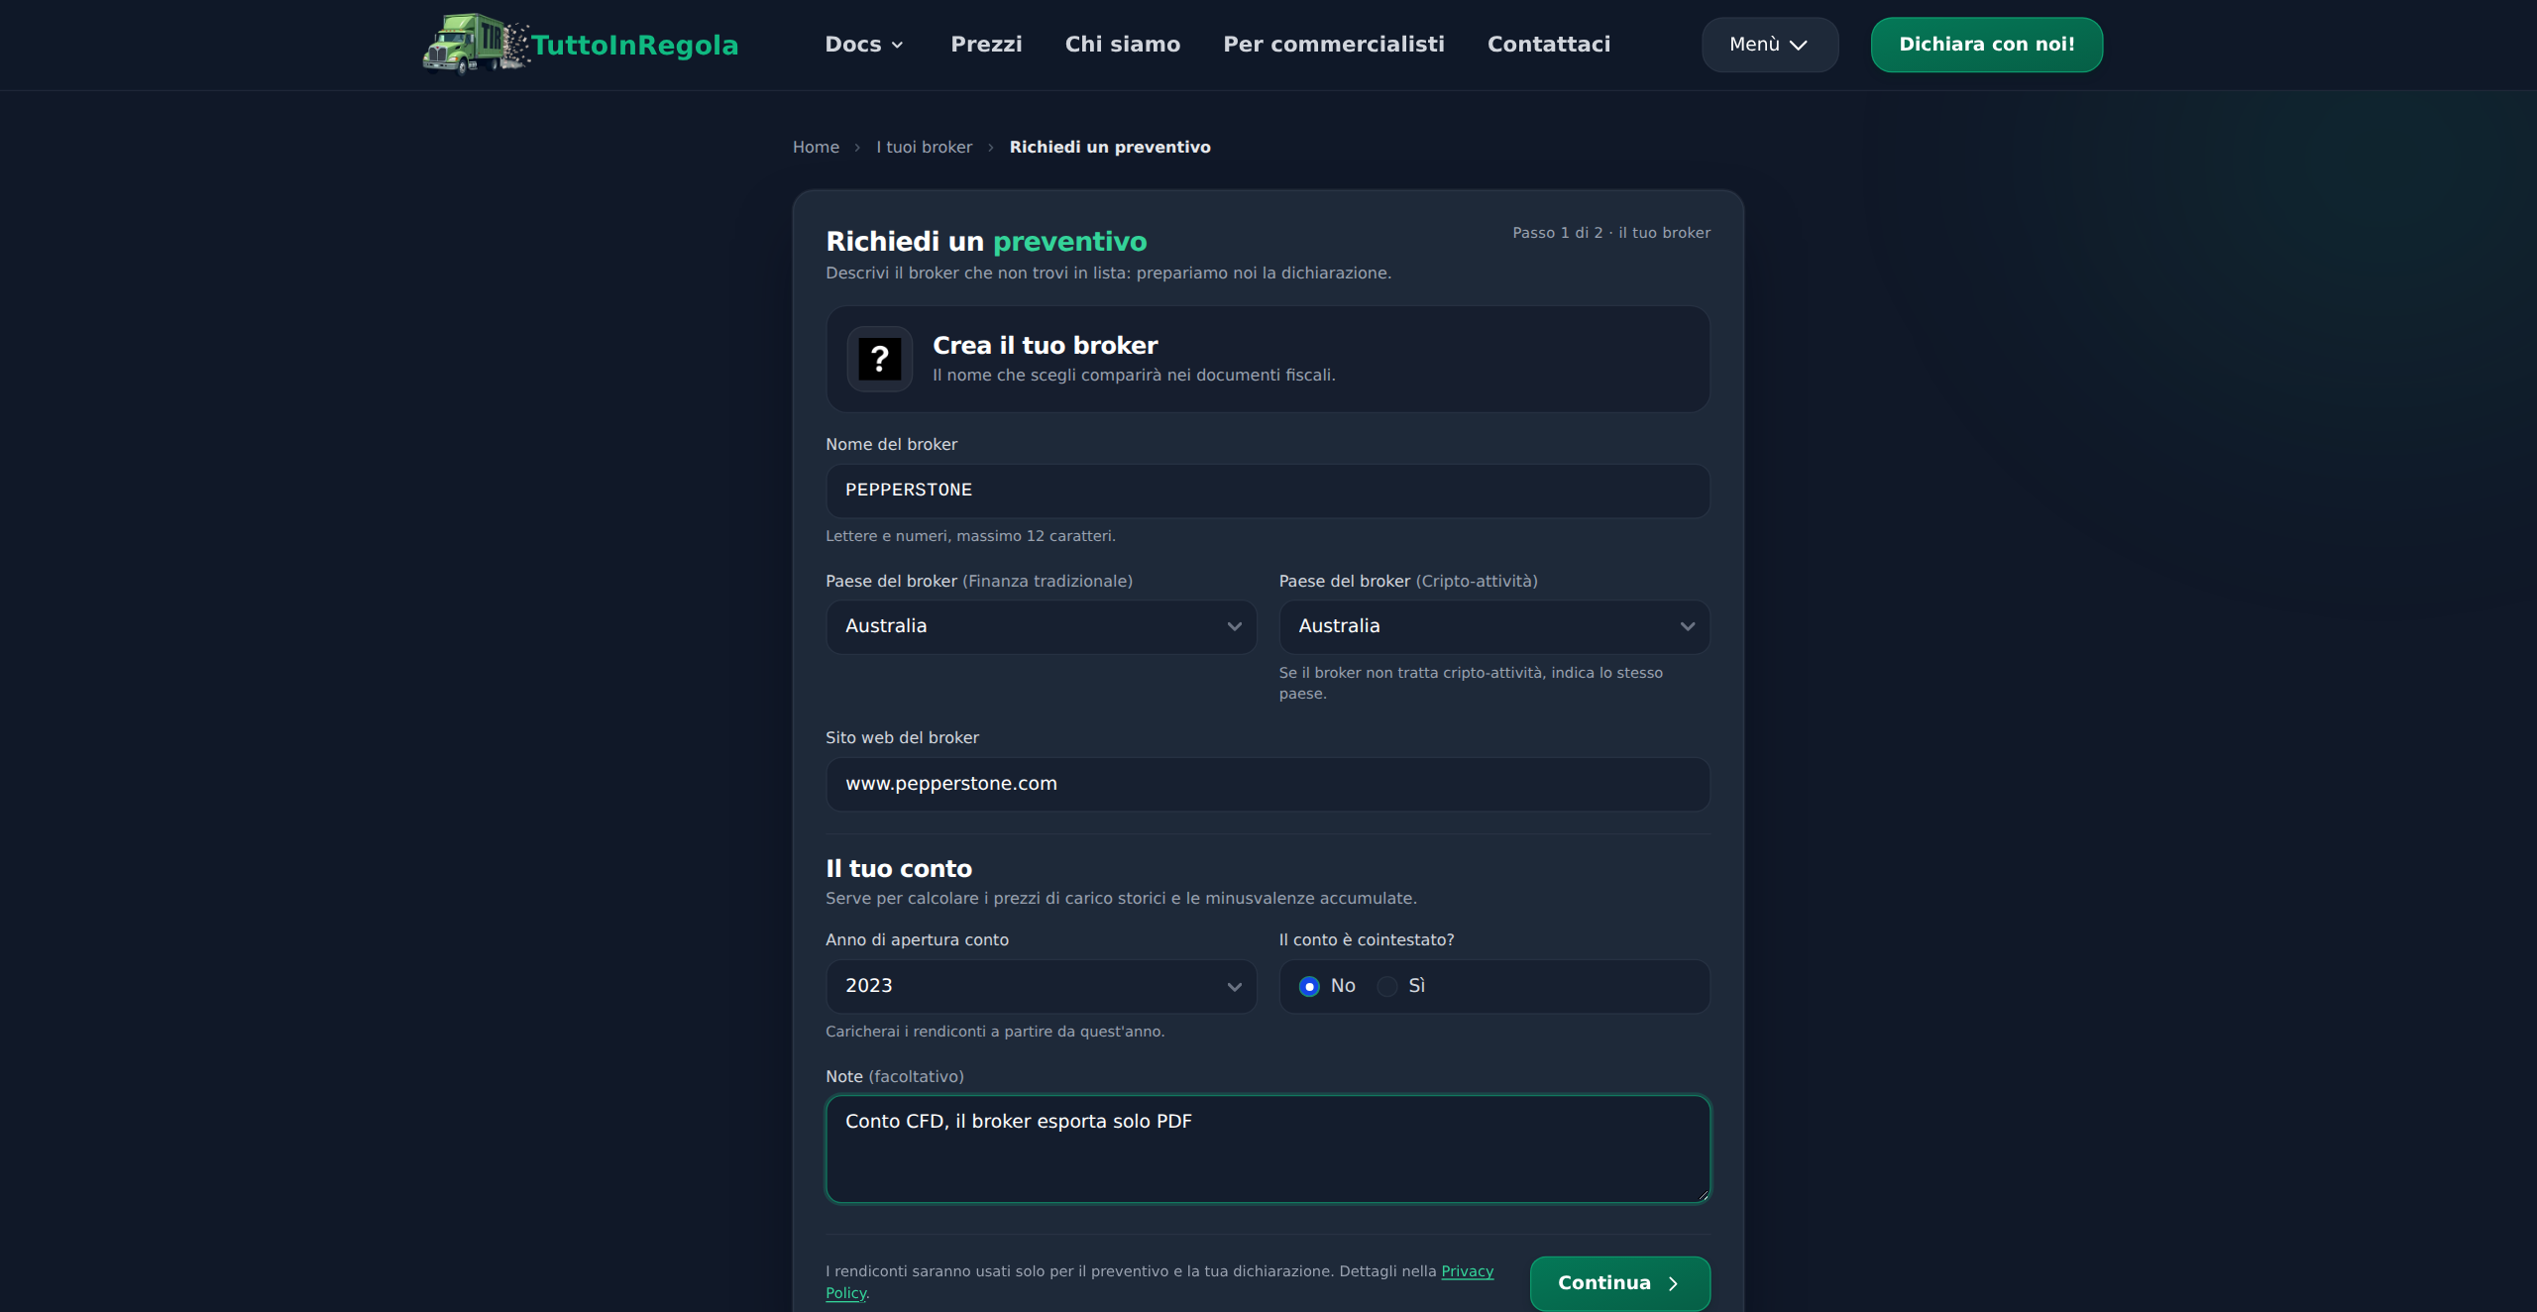Open Anno di apertura conto dropdown
This screenshot has height=1312, width=2537.
tap(1042, 986)
